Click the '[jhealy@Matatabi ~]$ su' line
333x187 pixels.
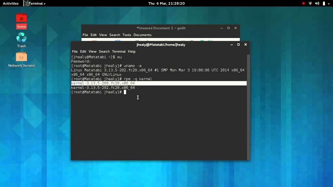pyautogui.click(x=96, y=57)
